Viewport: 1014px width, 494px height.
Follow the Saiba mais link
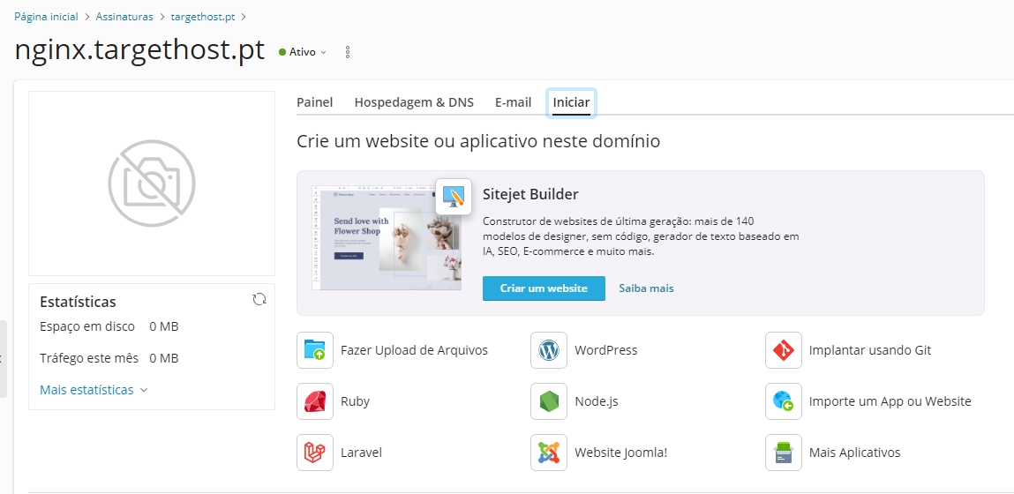(646, 288)
